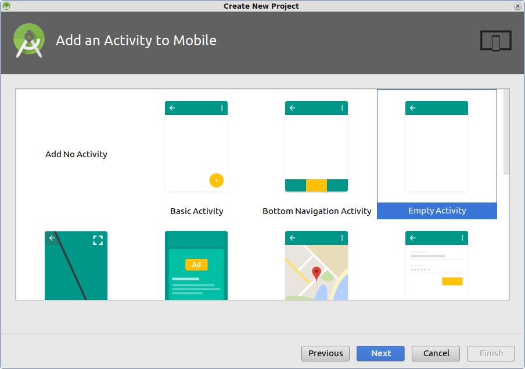The width and height of the screenshot is (525, 369).
Task: Select the Add No Activity template
Action: (x=76, y=154)
